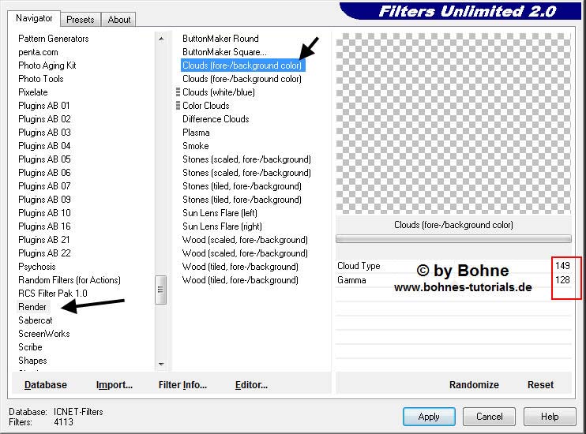
Task: Select the Color Clouds filter icon entry
Action: tap(205, 106)
